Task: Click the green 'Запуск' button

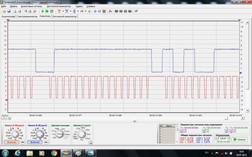Action: [x=239, y=139]
